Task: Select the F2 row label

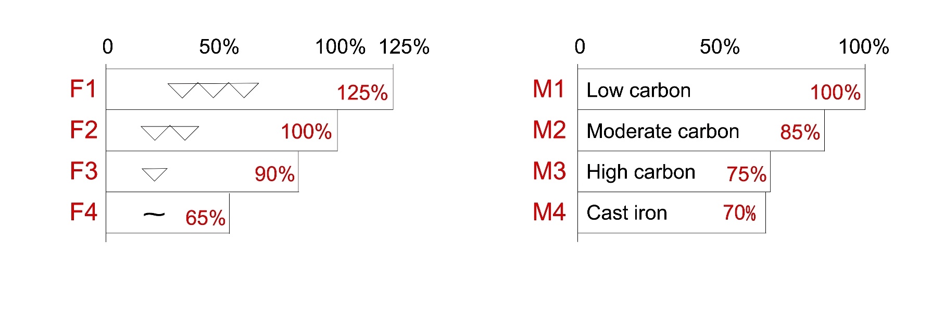Action: [x=83, y=130]
